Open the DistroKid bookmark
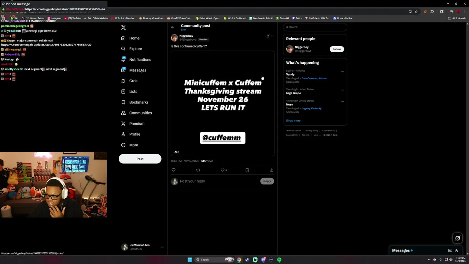 [x=282, y=18]
